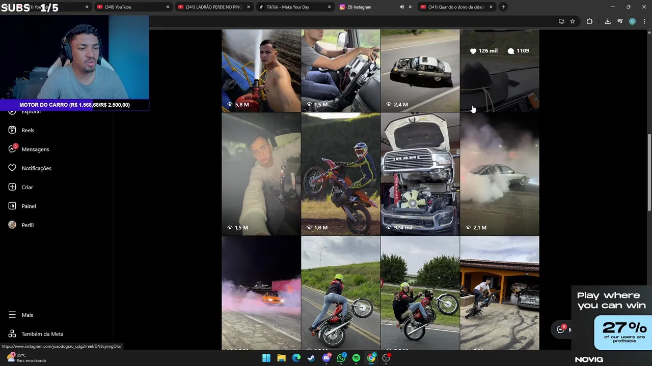
Task: Open two riders on motorcycle reel
Action: coord(420,293)
